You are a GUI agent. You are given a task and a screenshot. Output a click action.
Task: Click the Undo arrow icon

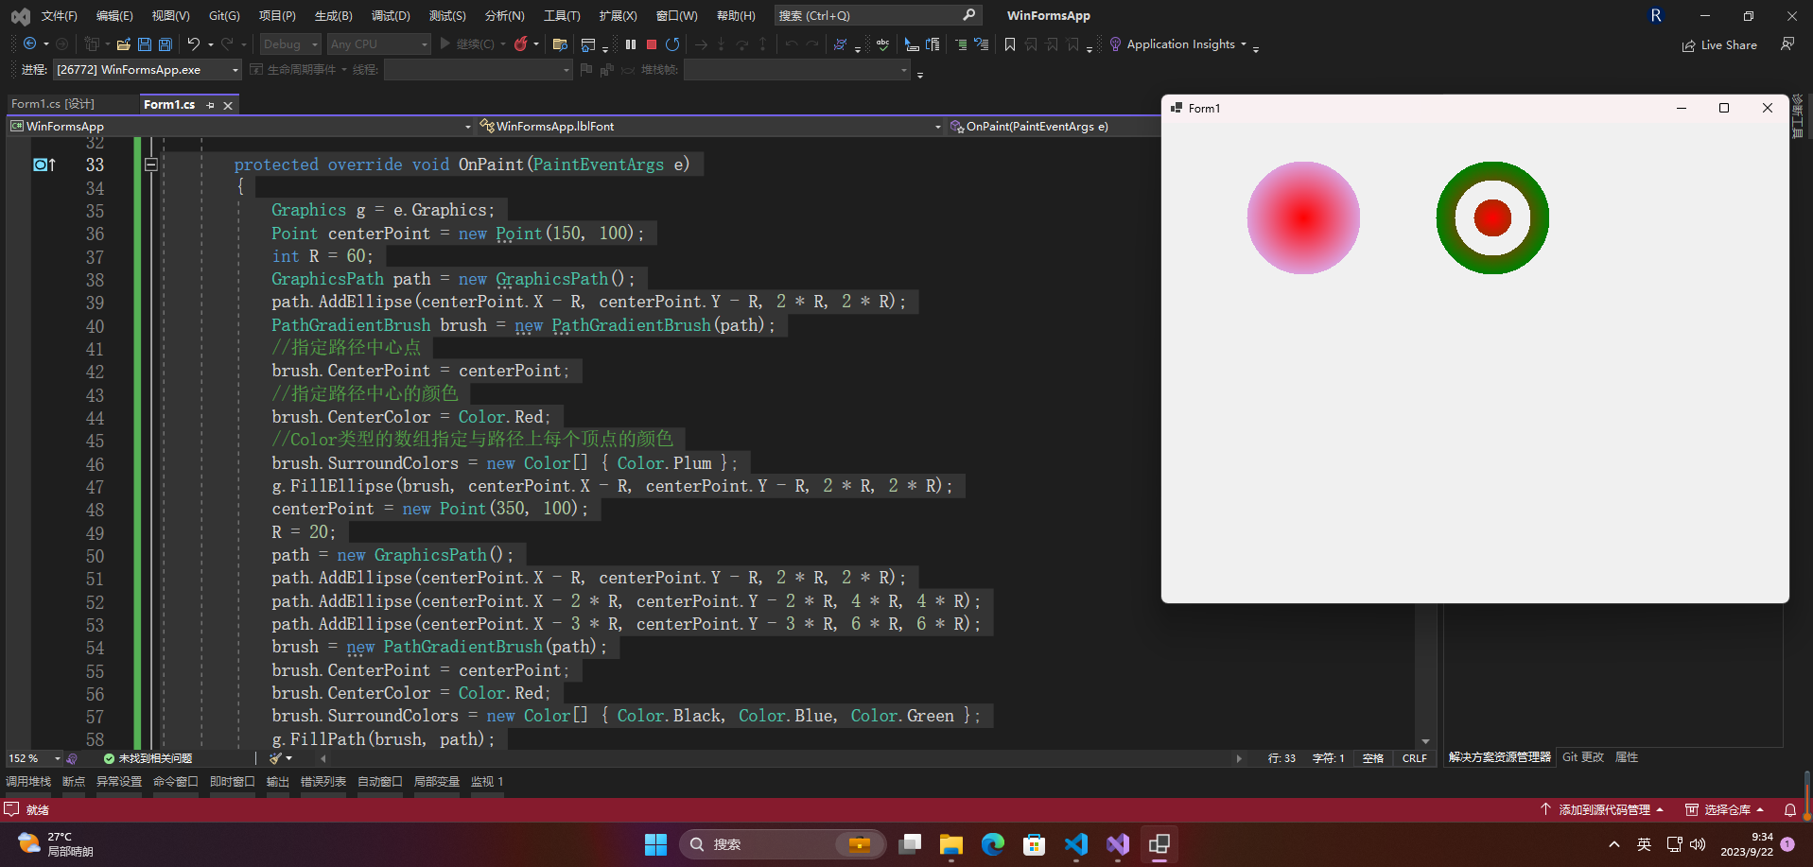coord(193,44)
